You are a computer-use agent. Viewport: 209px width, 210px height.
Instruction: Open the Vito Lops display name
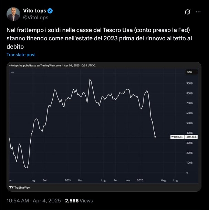pyautogui.click(x=34, y=11)
